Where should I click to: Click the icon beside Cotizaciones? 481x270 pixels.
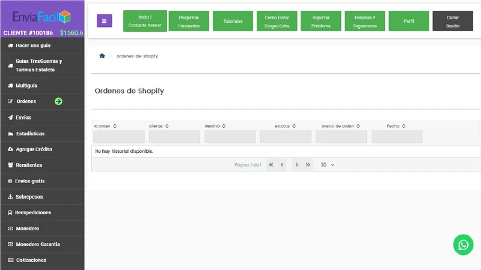click(x=11, y=260)
